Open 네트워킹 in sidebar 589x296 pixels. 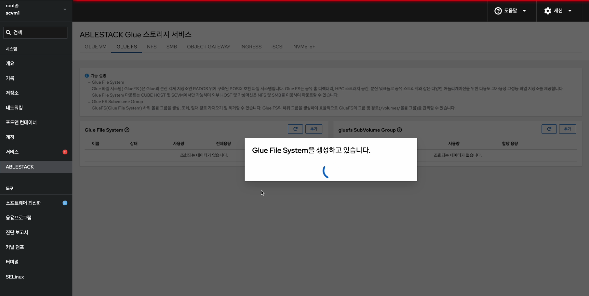[x=36, y=108]
